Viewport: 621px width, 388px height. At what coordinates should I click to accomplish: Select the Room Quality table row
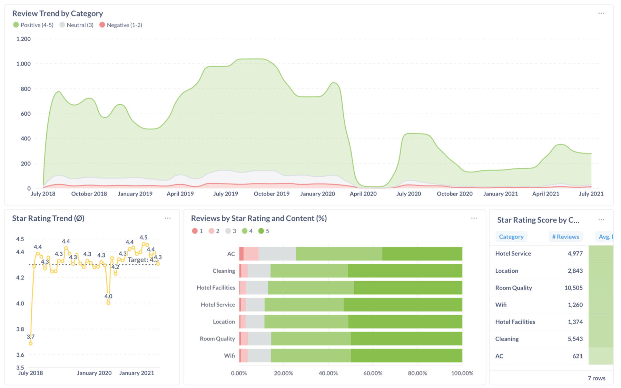[x=538, y=288]
